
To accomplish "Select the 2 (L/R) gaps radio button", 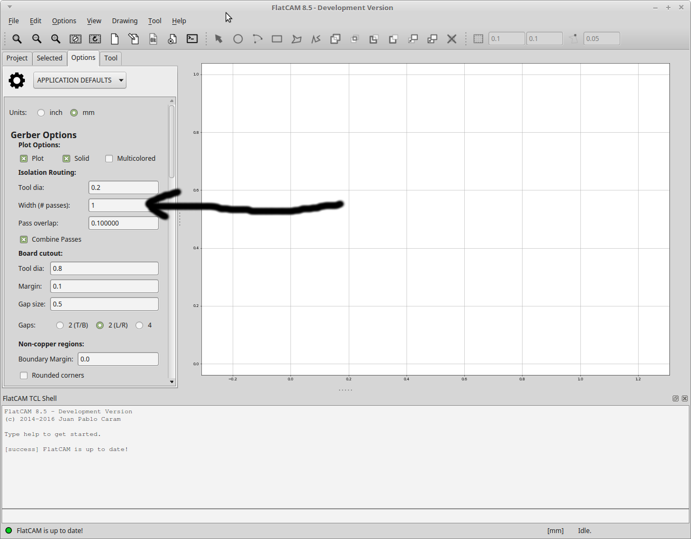I will tap(100, 325).
